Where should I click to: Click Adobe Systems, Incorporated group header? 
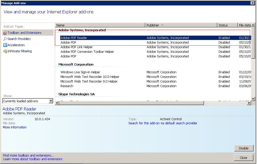(x=82, y=30)
